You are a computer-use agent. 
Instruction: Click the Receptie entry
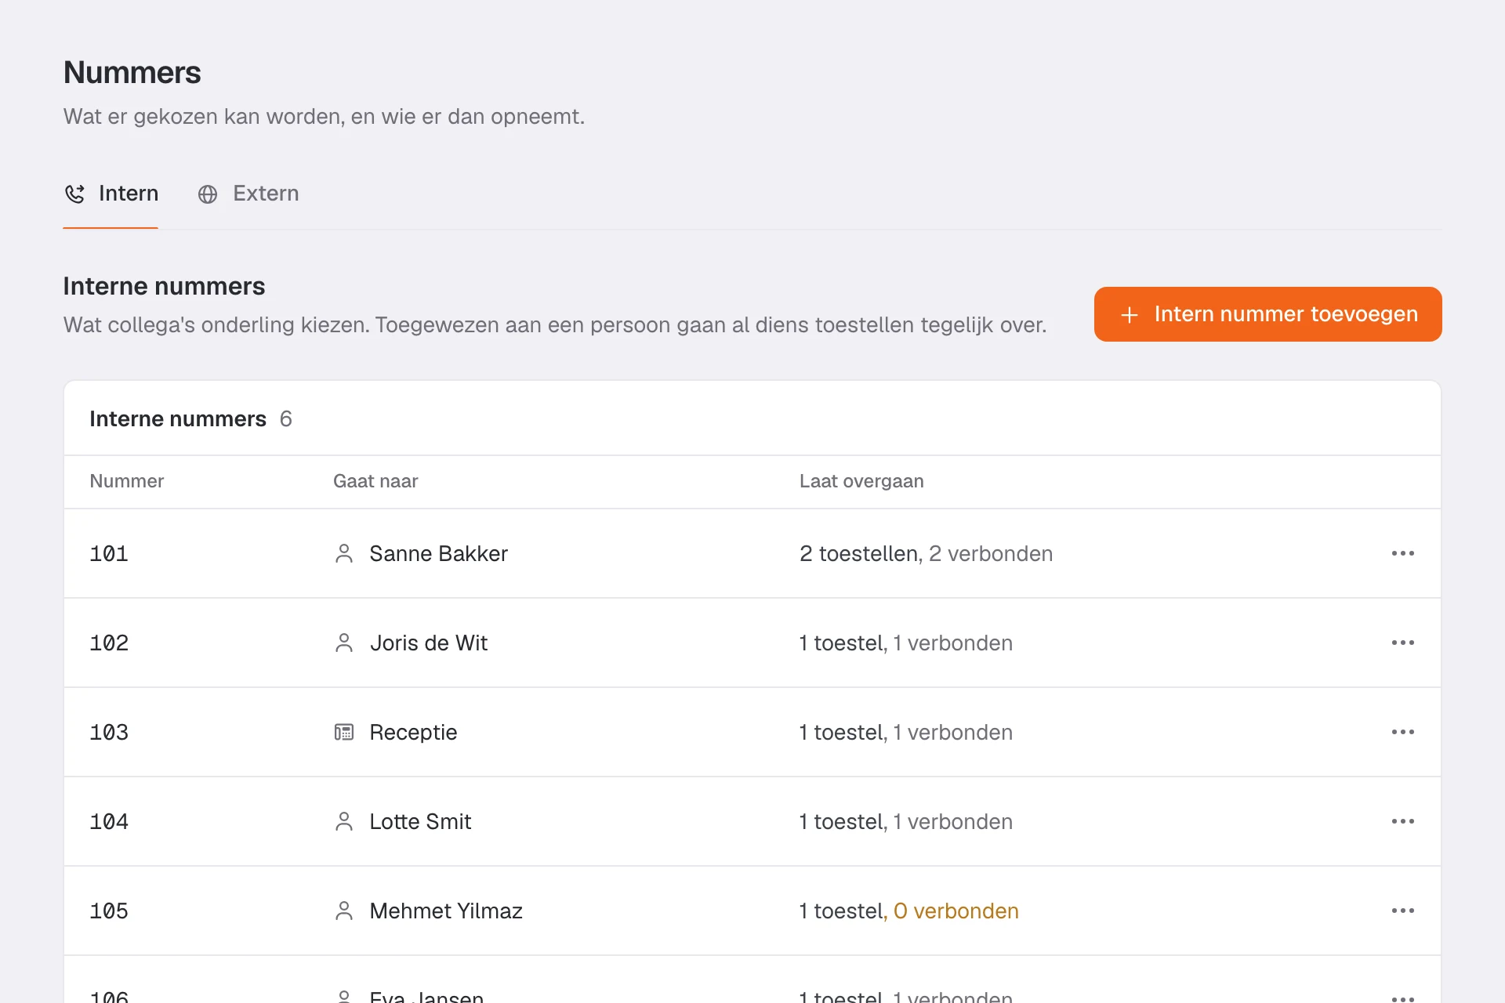click(x=413, y=733)
